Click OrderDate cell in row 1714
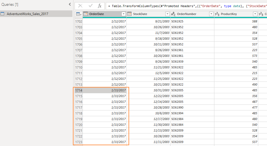Image resolution: width=267 pixels, height=146 pixels. 105,90
